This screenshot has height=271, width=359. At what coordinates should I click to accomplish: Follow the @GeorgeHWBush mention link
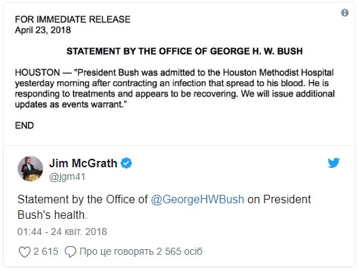[197, 200]
